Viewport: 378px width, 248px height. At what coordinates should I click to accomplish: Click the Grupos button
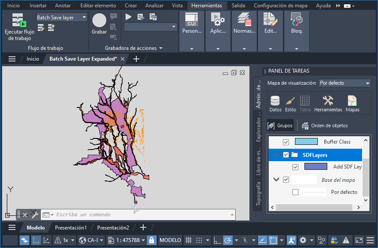[280, 126]
